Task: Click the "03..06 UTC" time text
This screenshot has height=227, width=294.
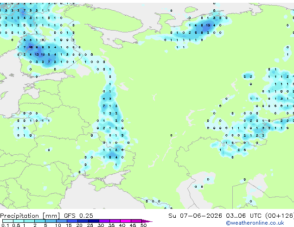Action: point(243,216)
